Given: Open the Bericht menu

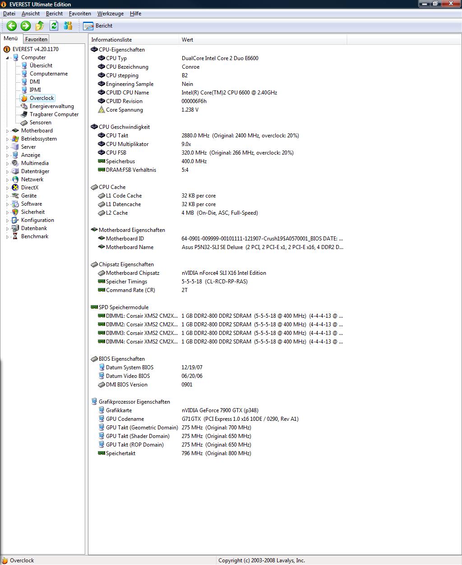Looking at the screenshot, I should (x=54, y=14).
